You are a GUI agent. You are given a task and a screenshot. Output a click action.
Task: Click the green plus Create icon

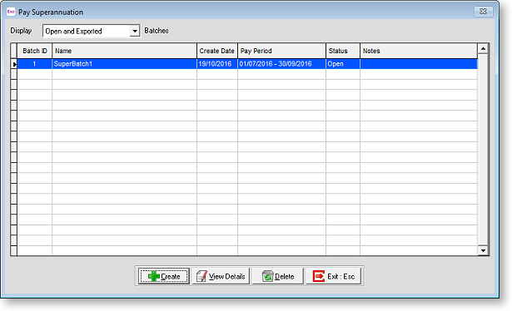click(153, 276)
